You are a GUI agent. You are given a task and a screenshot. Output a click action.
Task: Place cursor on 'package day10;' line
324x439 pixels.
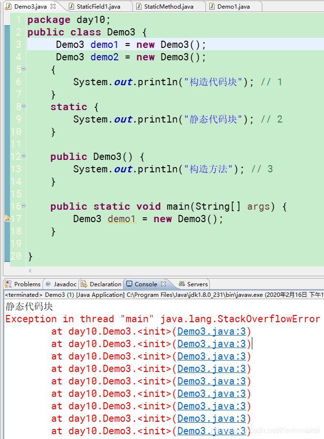pos(69,20)
